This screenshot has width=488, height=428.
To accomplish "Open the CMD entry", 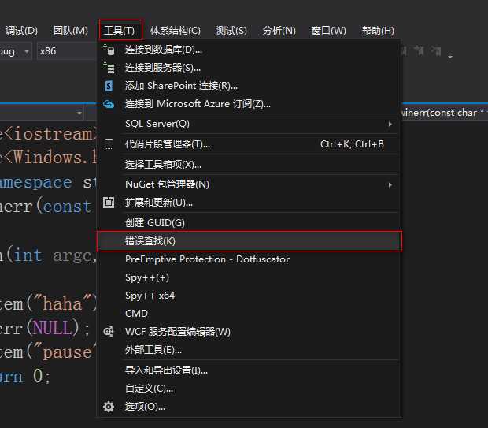I will point(249,313).
